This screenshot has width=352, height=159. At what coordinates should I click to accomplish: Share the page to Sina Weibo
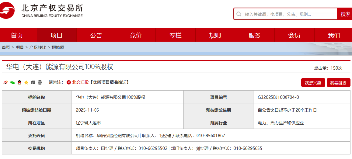click(6, 82)
